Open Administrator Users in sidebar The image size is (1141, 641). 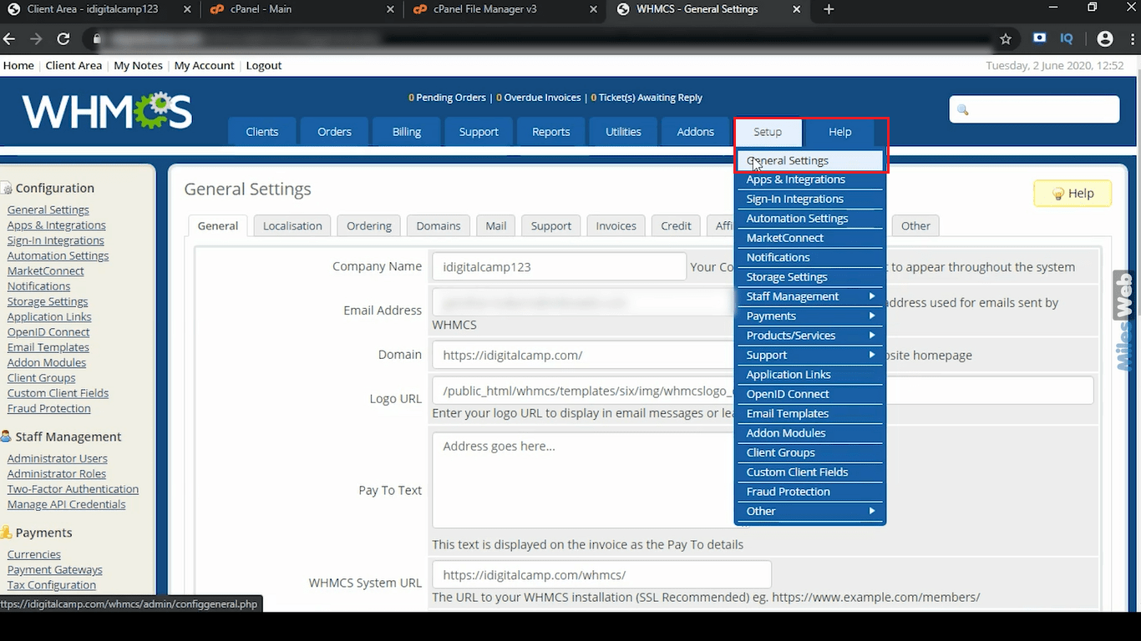(x=58, y=458)
